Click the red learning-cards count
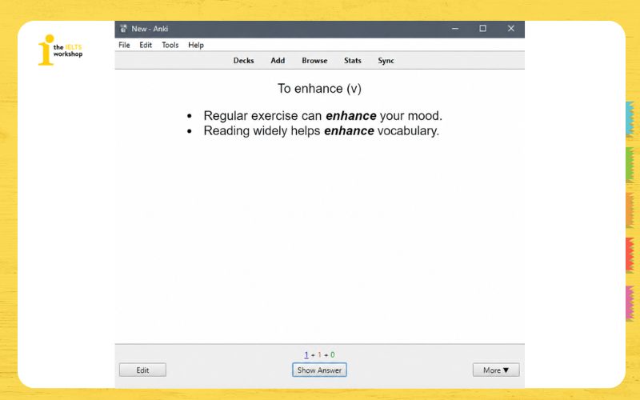The width and height of the screenshot is (640, 400). coord(319,354)
